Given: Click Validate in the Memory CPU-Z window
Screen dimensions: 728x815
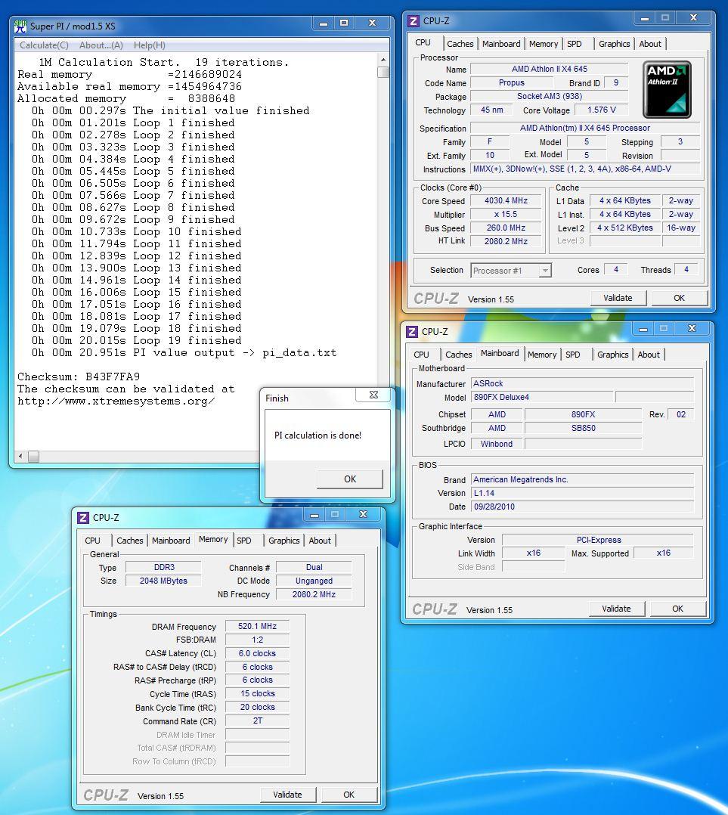Looking at the screenshot, I should tap(287, 794).
